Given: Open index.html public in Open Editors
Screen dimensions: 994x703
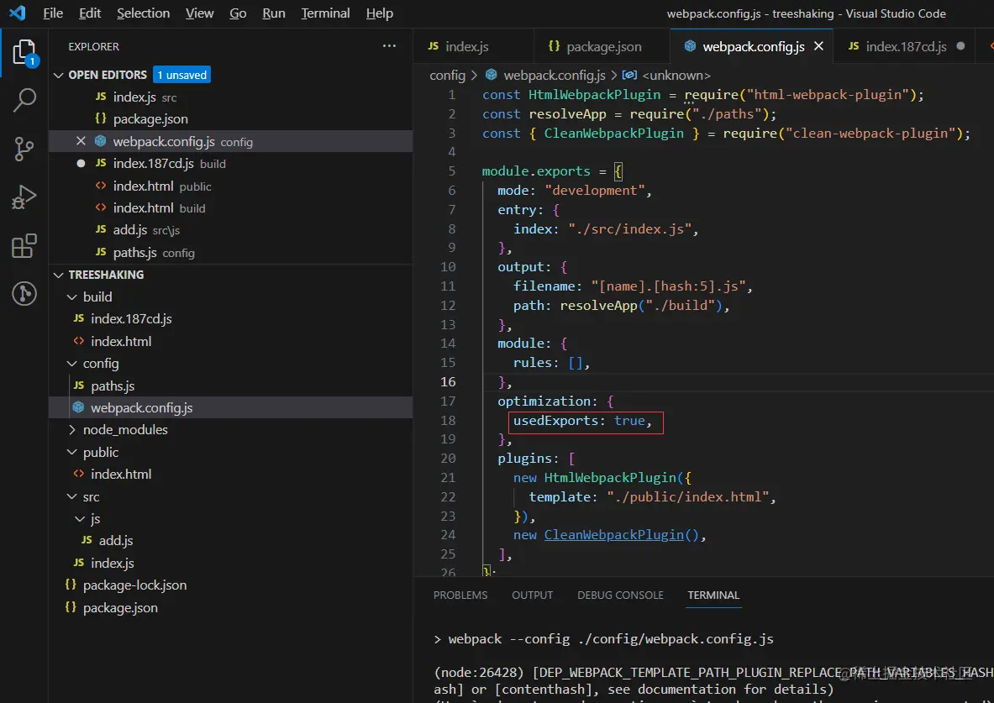Looking at the screenshot, I should (231, 186).
